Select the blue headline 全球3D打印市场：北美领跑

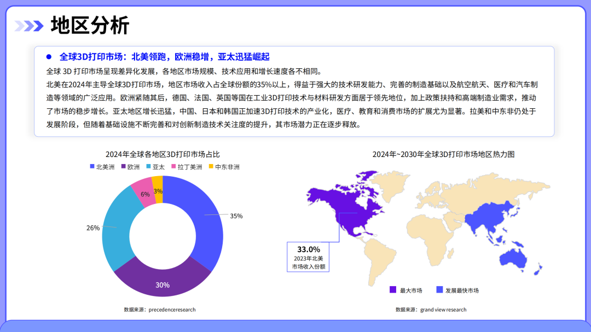coord(164,57)
